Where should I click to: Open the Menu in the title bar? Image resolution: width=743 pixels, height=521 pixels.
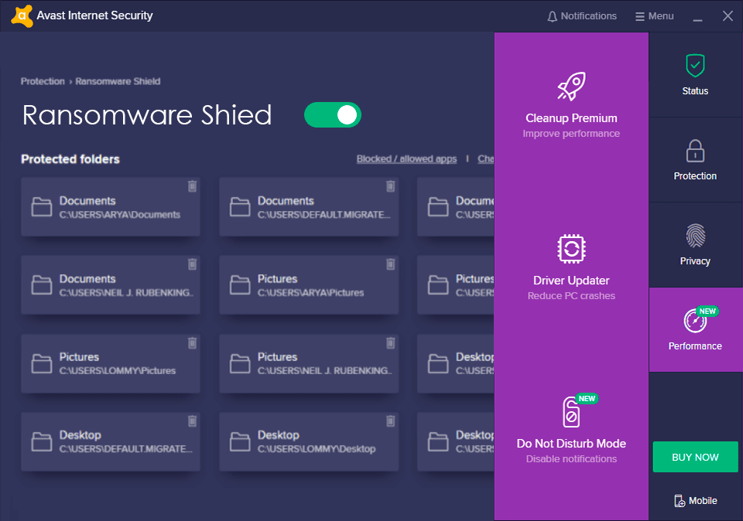(x=654, y=15)
